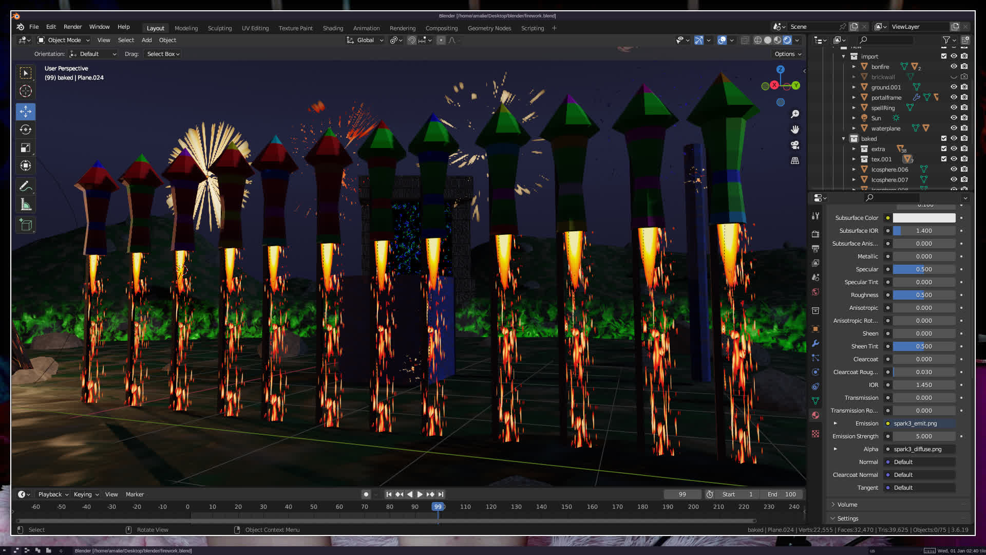Expand the Volume panel

(847, 505)
